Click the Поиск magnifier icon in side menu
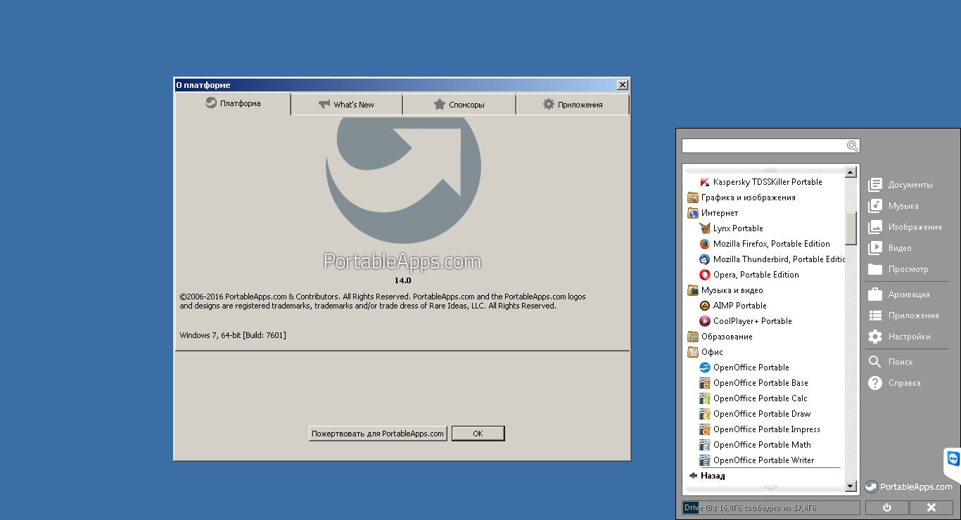The width and height of the screenshot is (961, 520). coord(874,362)
